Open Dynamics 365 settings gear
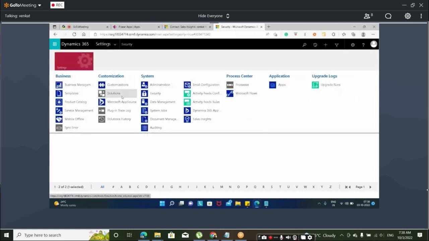 [x=353, y=45]
